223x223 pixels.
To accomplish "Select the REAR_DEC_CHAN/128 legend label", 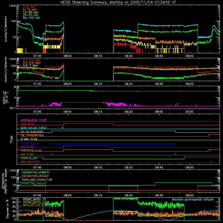I will pyautogui.click(x=37, y=180).
